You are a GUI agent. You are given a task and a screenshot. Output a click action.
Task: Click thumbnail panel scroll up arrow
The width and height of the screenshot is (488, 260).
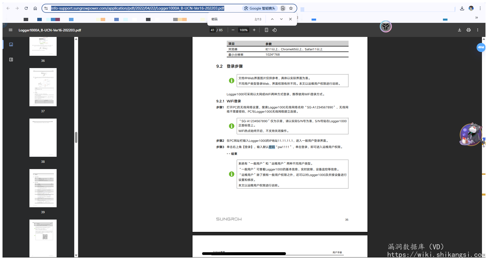point(76,39)
